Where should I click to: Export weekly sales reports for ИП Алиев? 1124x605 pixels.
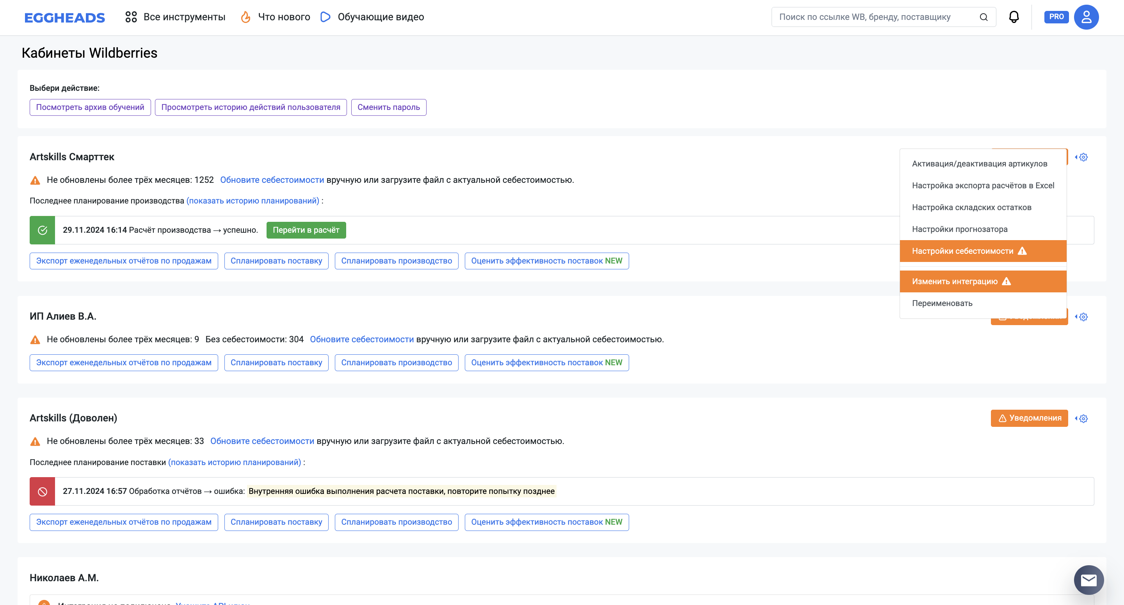[x=123, y=363]
